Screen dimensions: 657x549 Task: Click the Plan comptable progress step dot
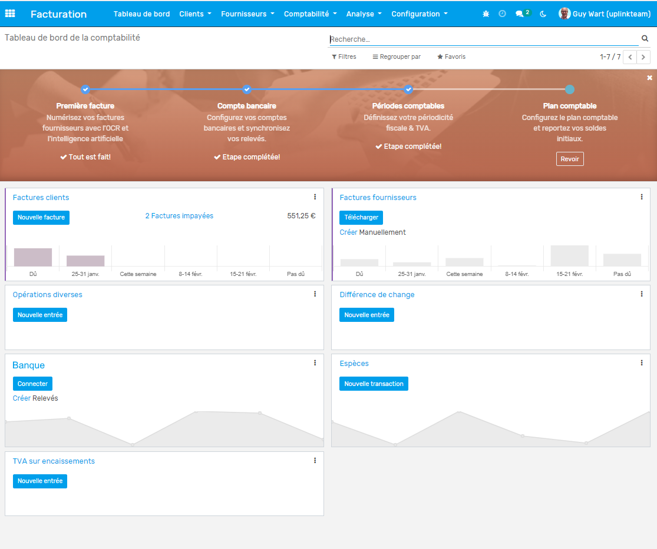(x=569, y=89)
